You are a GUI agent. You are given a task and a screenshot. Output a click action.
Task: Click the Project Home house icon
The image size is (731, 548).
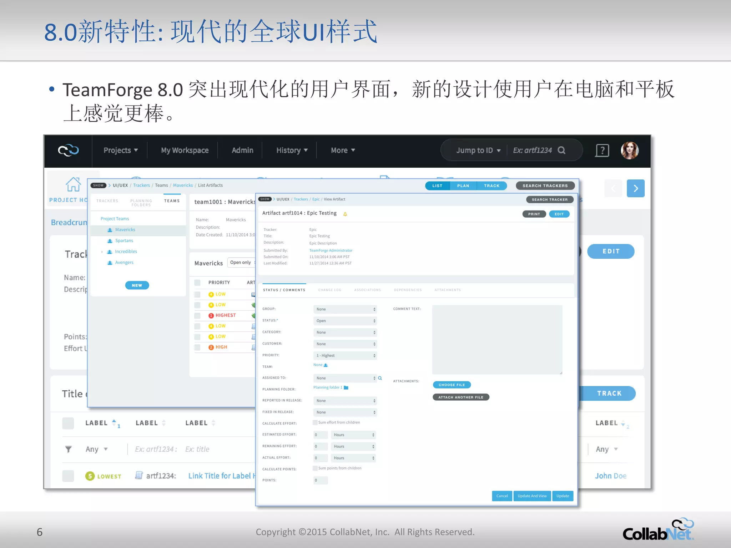73,184
